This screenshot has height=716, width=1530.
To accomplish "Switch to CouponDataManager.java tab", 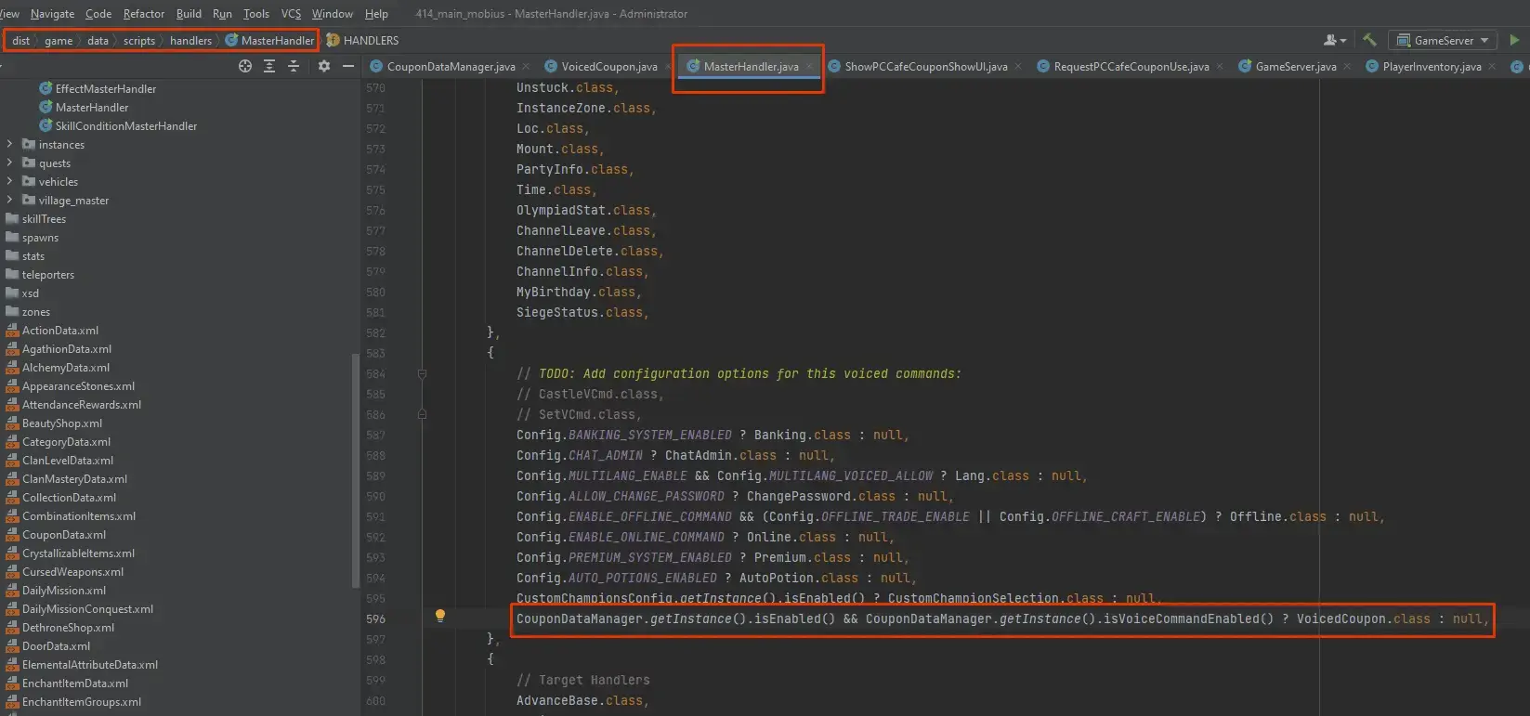I will [451, 66].
